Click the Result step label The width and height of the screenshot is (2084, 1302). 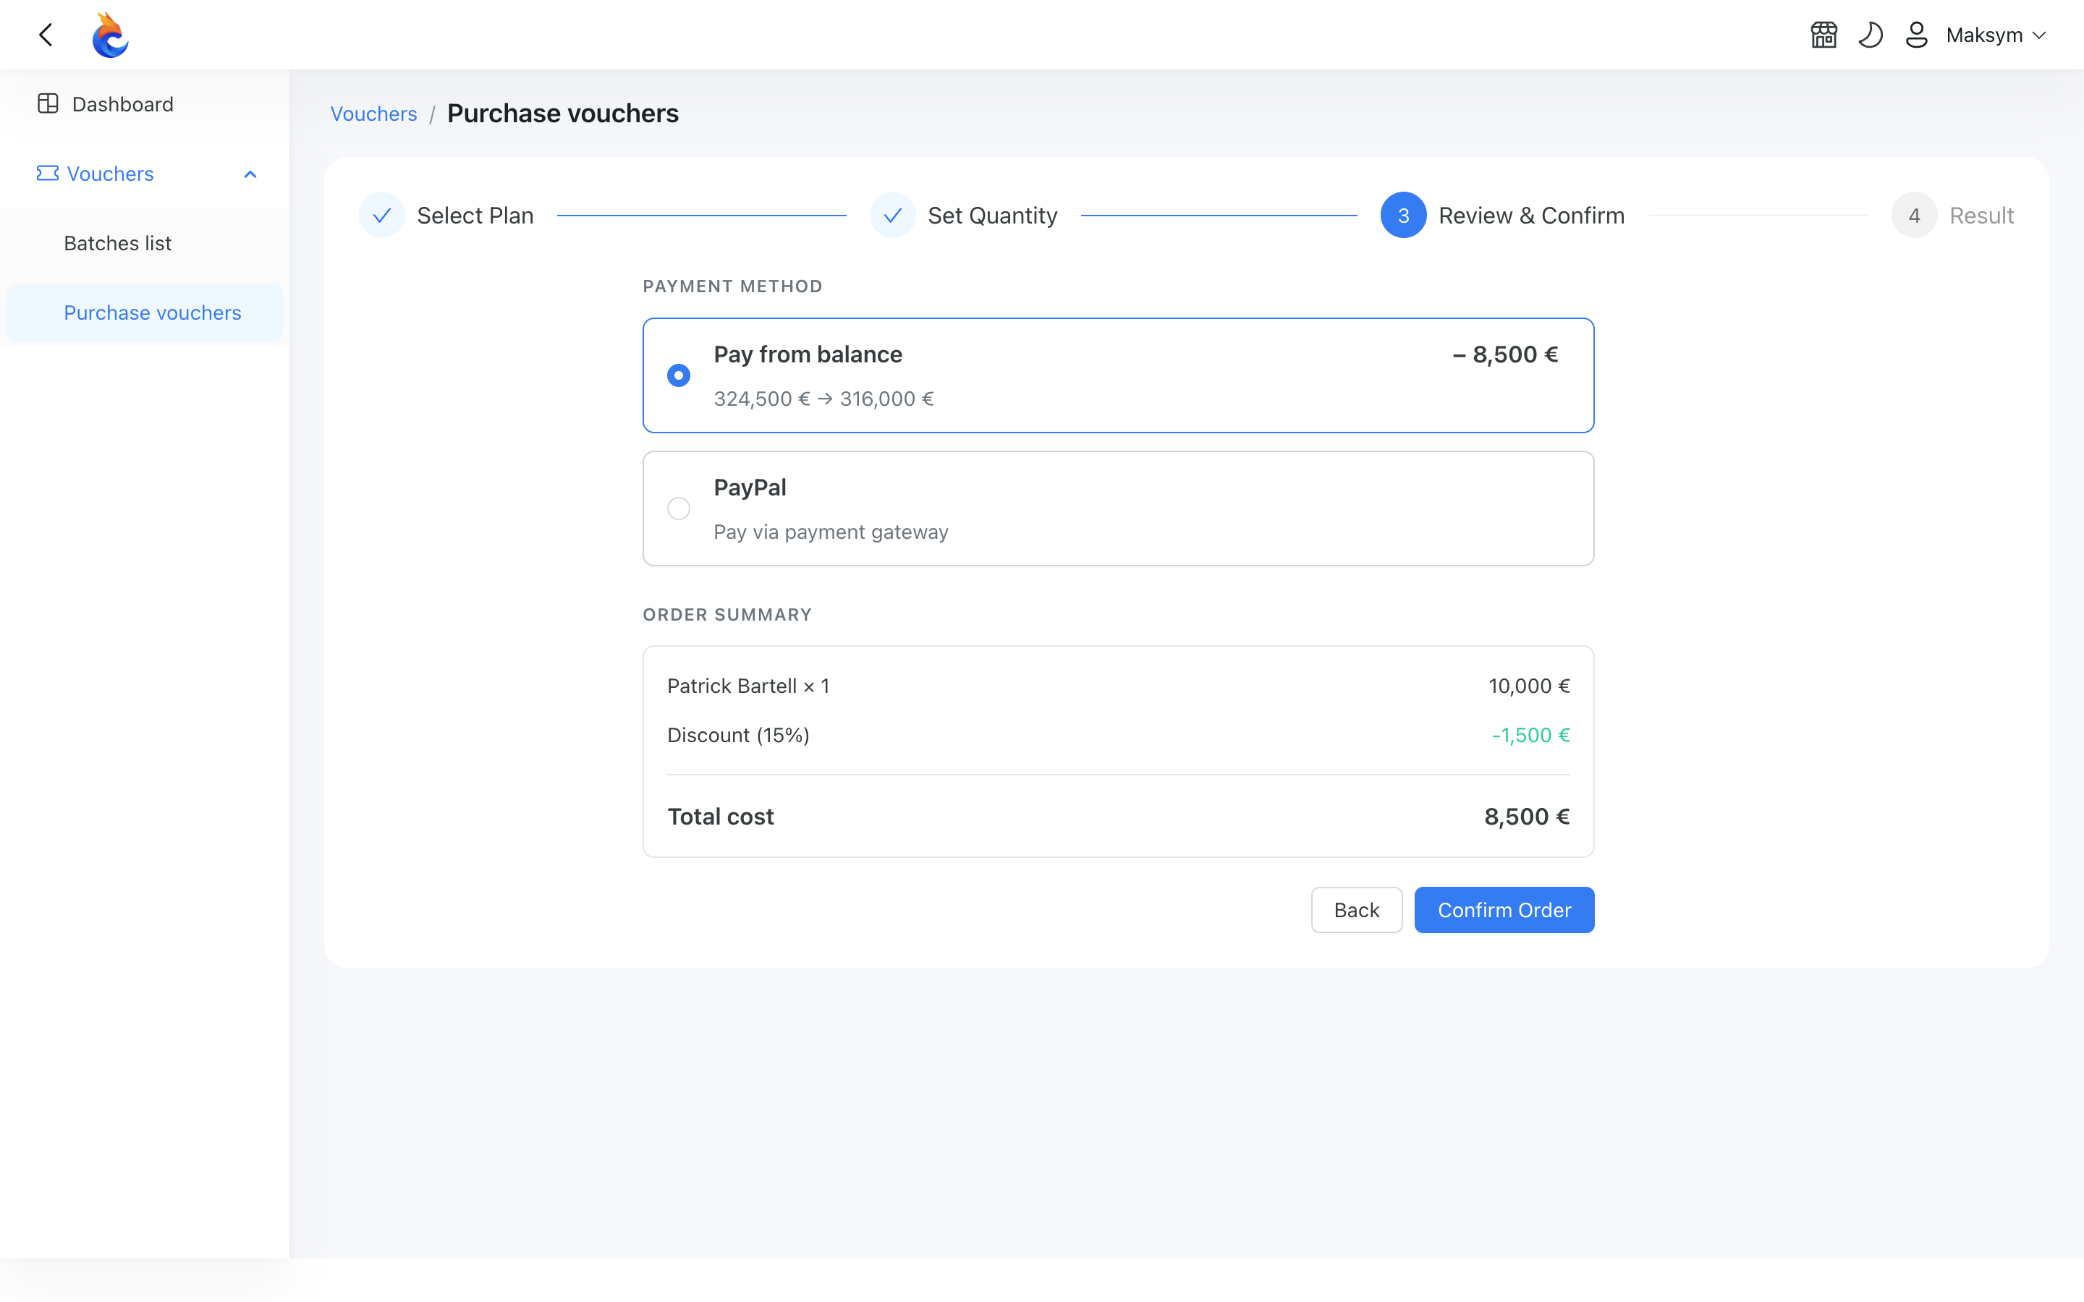click(1981, 216)
